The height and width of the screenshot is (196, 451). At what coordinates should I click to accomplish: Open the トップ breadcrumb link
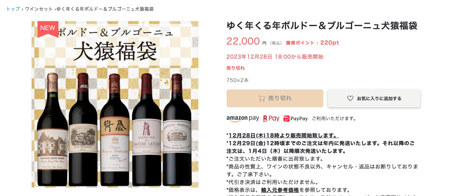13,9
